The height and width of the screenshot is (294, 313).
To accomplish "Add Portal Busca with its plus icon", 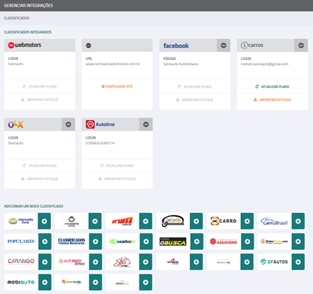I will click(x=197, y=241).
